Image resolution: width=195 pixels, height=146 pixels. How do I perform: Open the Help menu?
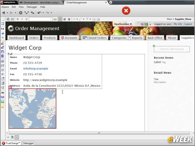coord(42,7)
